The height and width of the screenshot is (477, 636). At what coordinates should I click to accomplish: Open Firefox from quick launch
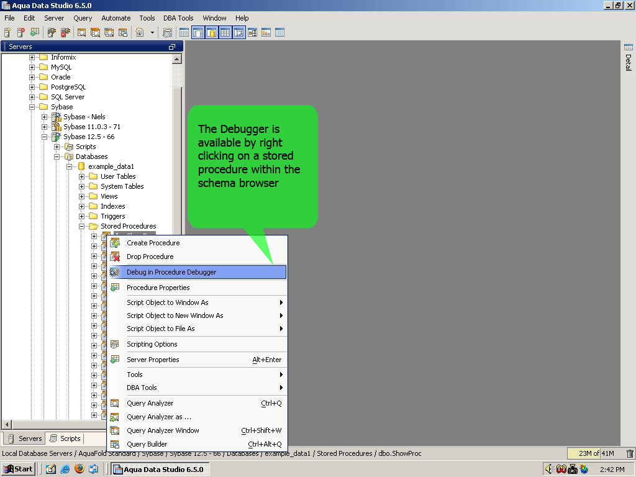click(79, 469)
